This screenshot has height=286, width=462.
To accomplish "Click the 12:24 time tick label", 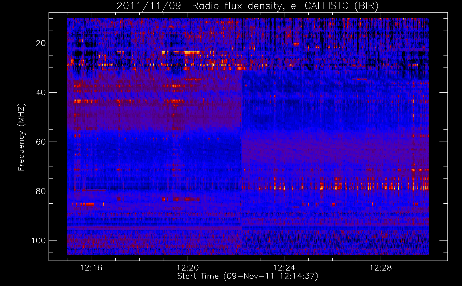I will point(284,268).
